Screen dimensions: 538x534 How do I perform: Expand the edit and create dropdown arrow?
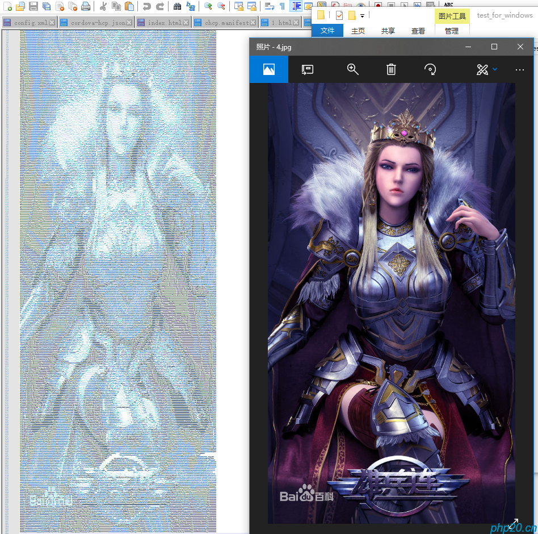[495, 69]
